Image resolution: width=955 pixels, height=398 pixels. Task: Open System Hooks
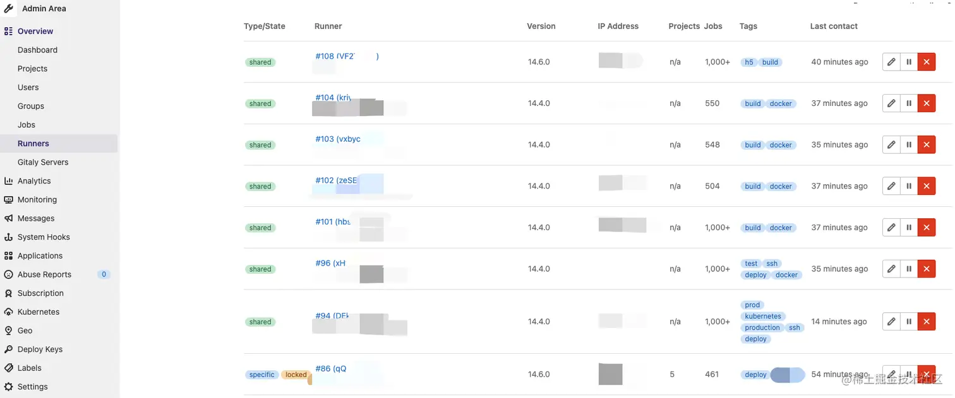coord(44,237)
